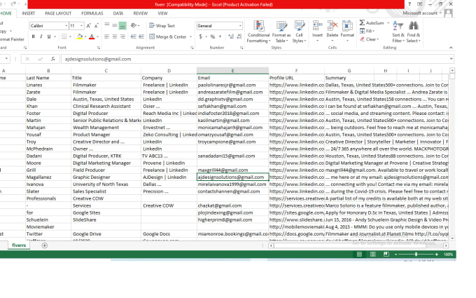Decrease cell indent

pos(133,36)
